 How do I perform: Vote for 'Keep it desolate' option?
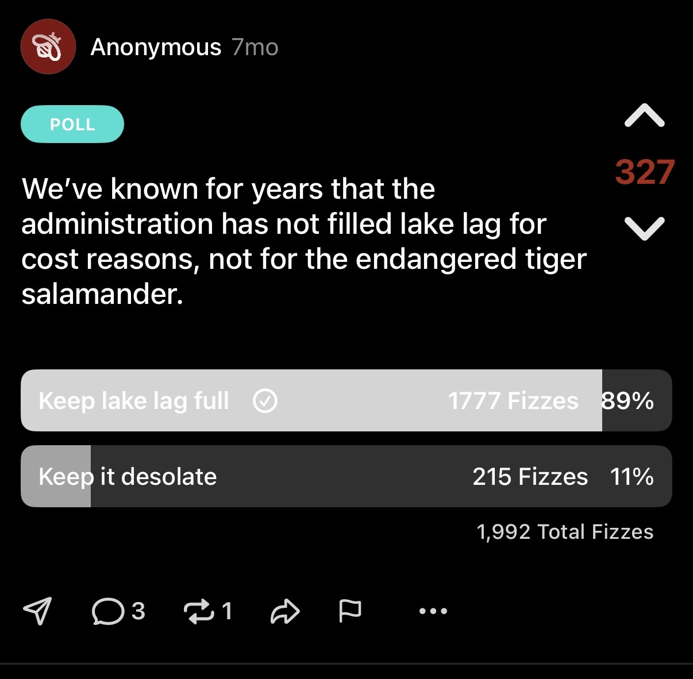pos(128,476)
